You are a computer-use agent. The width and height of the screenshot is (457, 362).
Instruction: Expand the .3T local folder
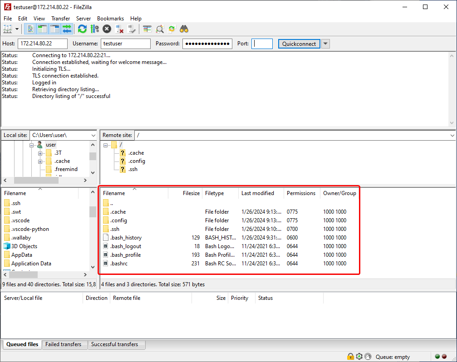click(x=40, y=153)
